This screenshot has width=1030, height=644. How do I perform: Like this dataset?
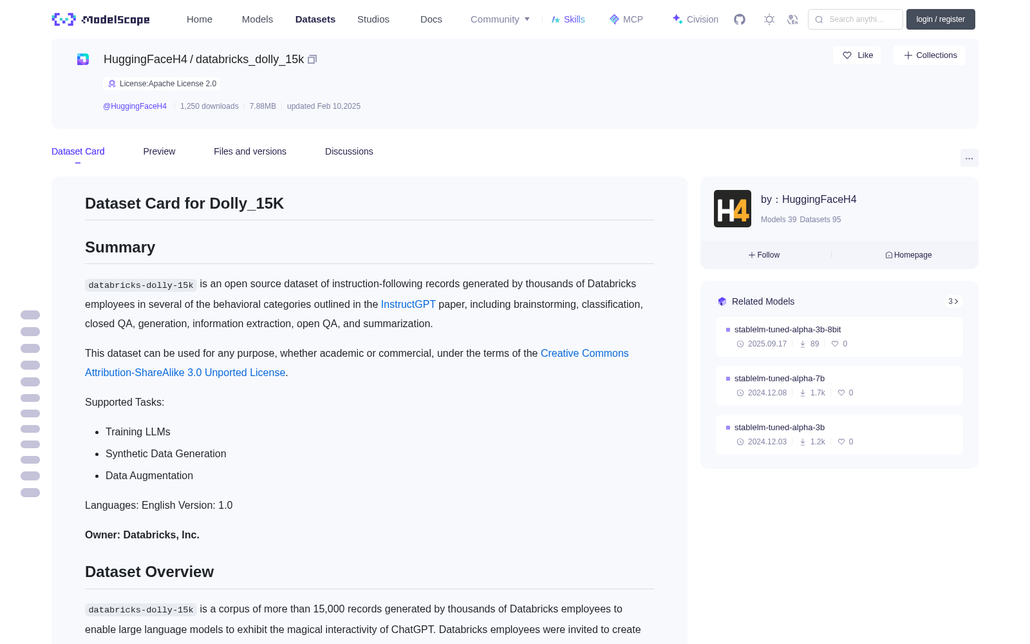coord(857,55)
